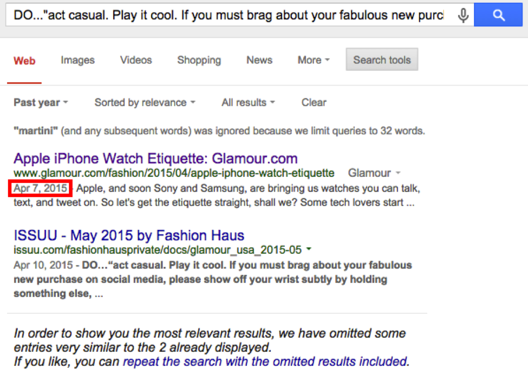Switch to the Videos tab

point(136,60)
